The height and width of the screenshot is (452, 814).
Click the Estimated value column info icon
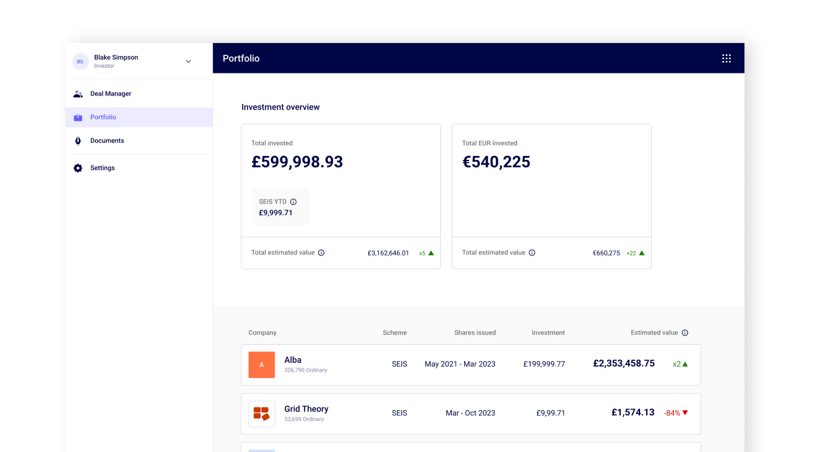click(685, 333)
